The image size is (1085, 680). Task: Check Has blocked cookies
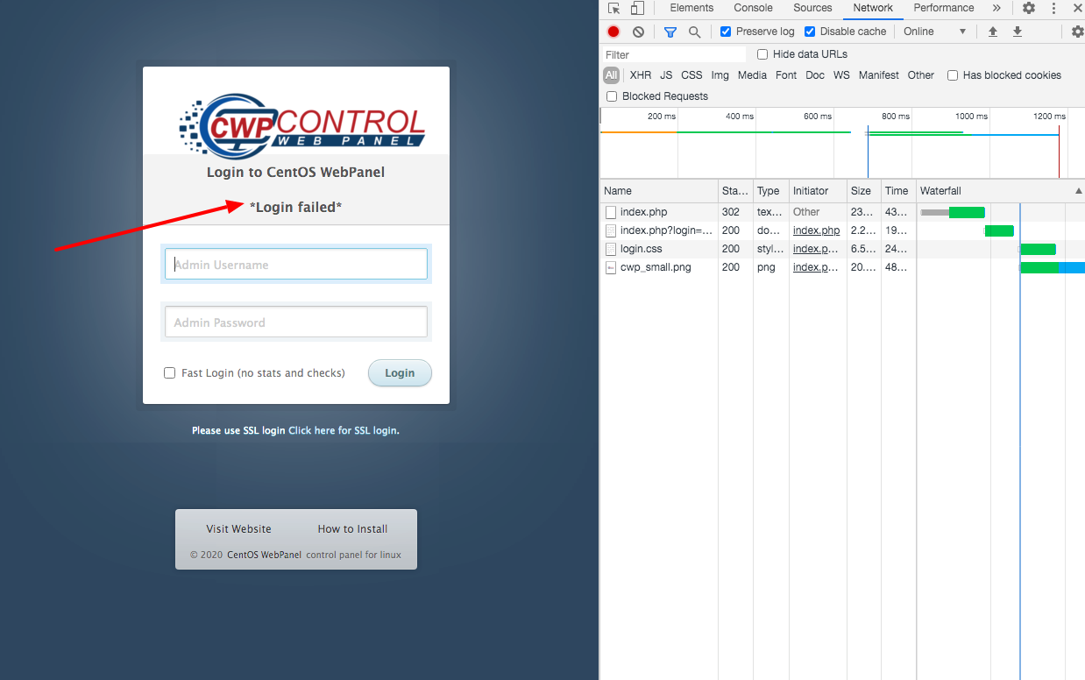953,75
